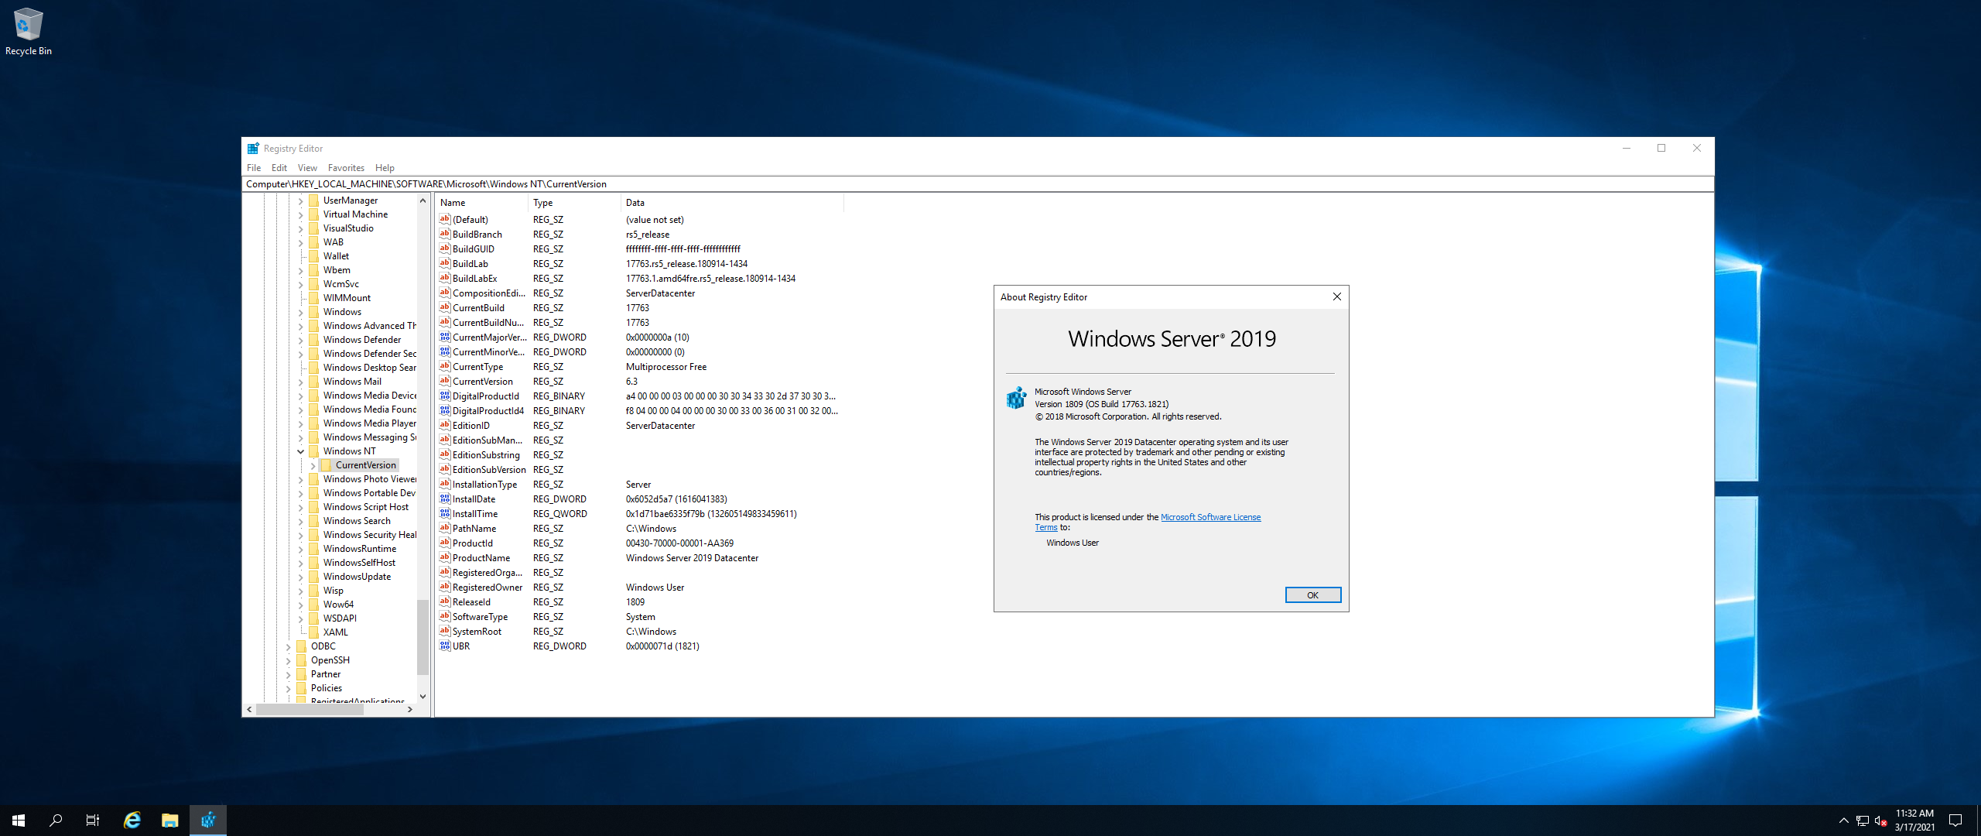
Task: Expand the Windows Defender tree node
Action: click(300, 340)
